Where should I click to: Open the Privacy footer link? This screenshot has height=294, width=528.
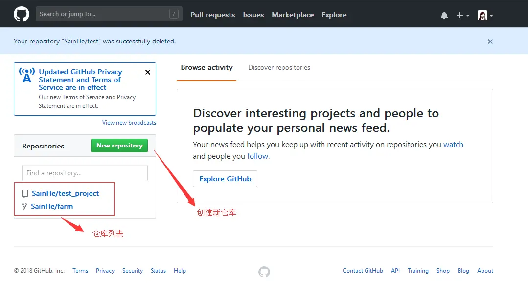tap(105, 271)
